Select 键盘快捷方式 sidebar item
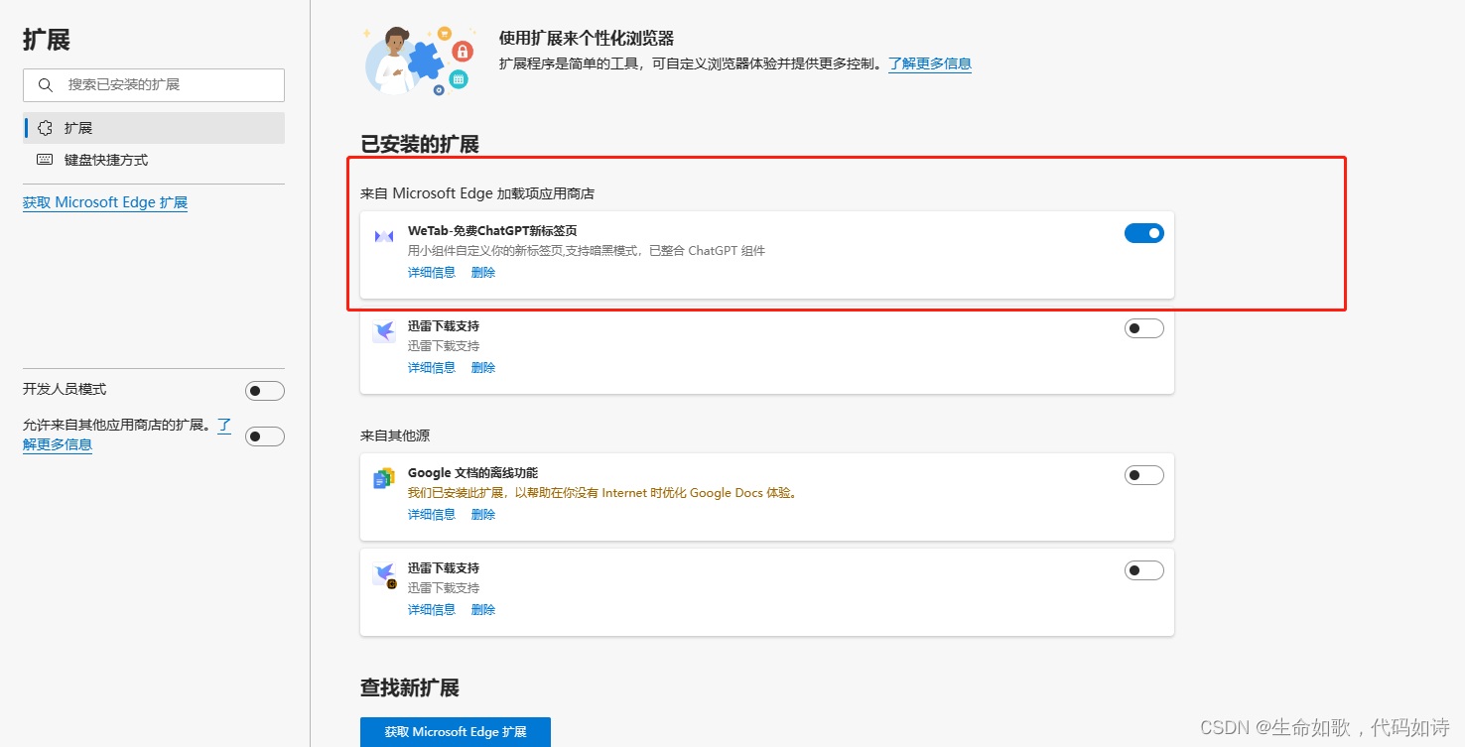Viewport: 1465px width, 747px height. click(154, 160)
